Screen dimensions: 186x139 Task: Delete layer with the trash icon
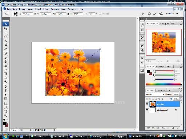pos(178,128)
